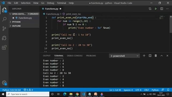Open File Explorer from taskbar
This screenshot has height=97, width=172.
click(x=71, y=94)
